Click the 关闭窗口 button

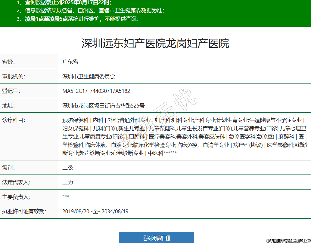point(156,238)
